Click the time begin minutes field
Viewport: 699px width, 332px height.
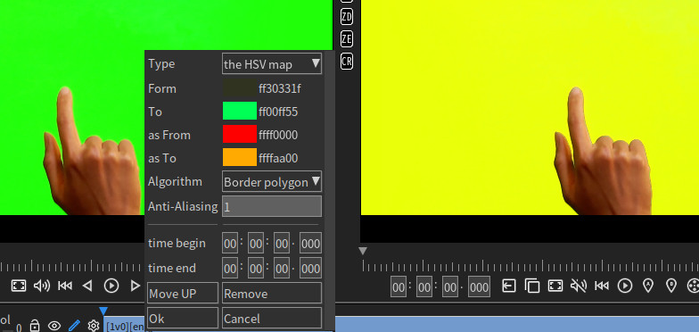pyautogui.click(x=256, y=243)
